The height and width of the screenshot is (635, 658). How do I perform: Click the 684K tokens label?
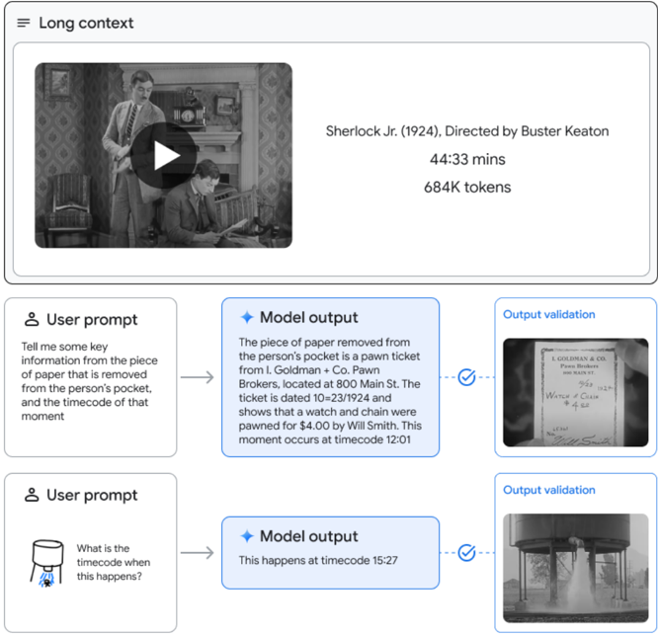467,187
